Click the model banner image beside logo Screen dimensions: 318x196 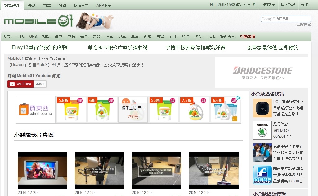pyautogui.click(x=95, y=21)
